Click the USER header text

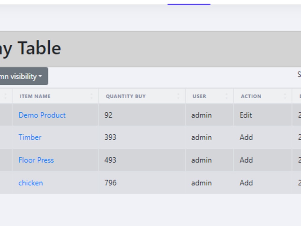coord(199,96)
